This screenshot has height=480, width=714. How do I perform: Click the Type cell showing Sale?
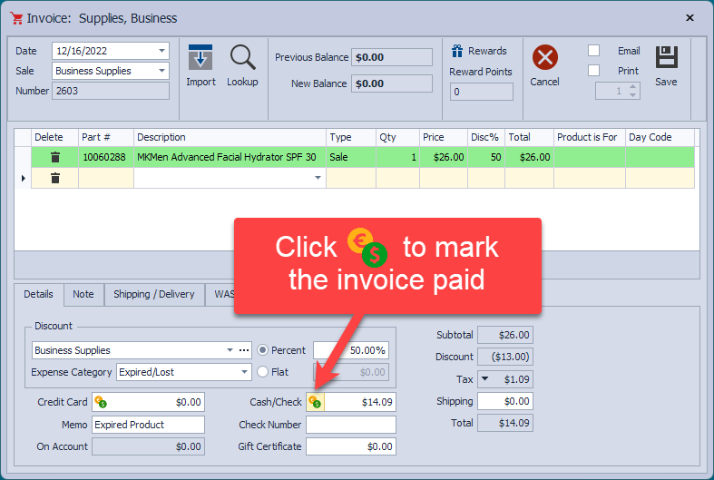tap(351, 157)
